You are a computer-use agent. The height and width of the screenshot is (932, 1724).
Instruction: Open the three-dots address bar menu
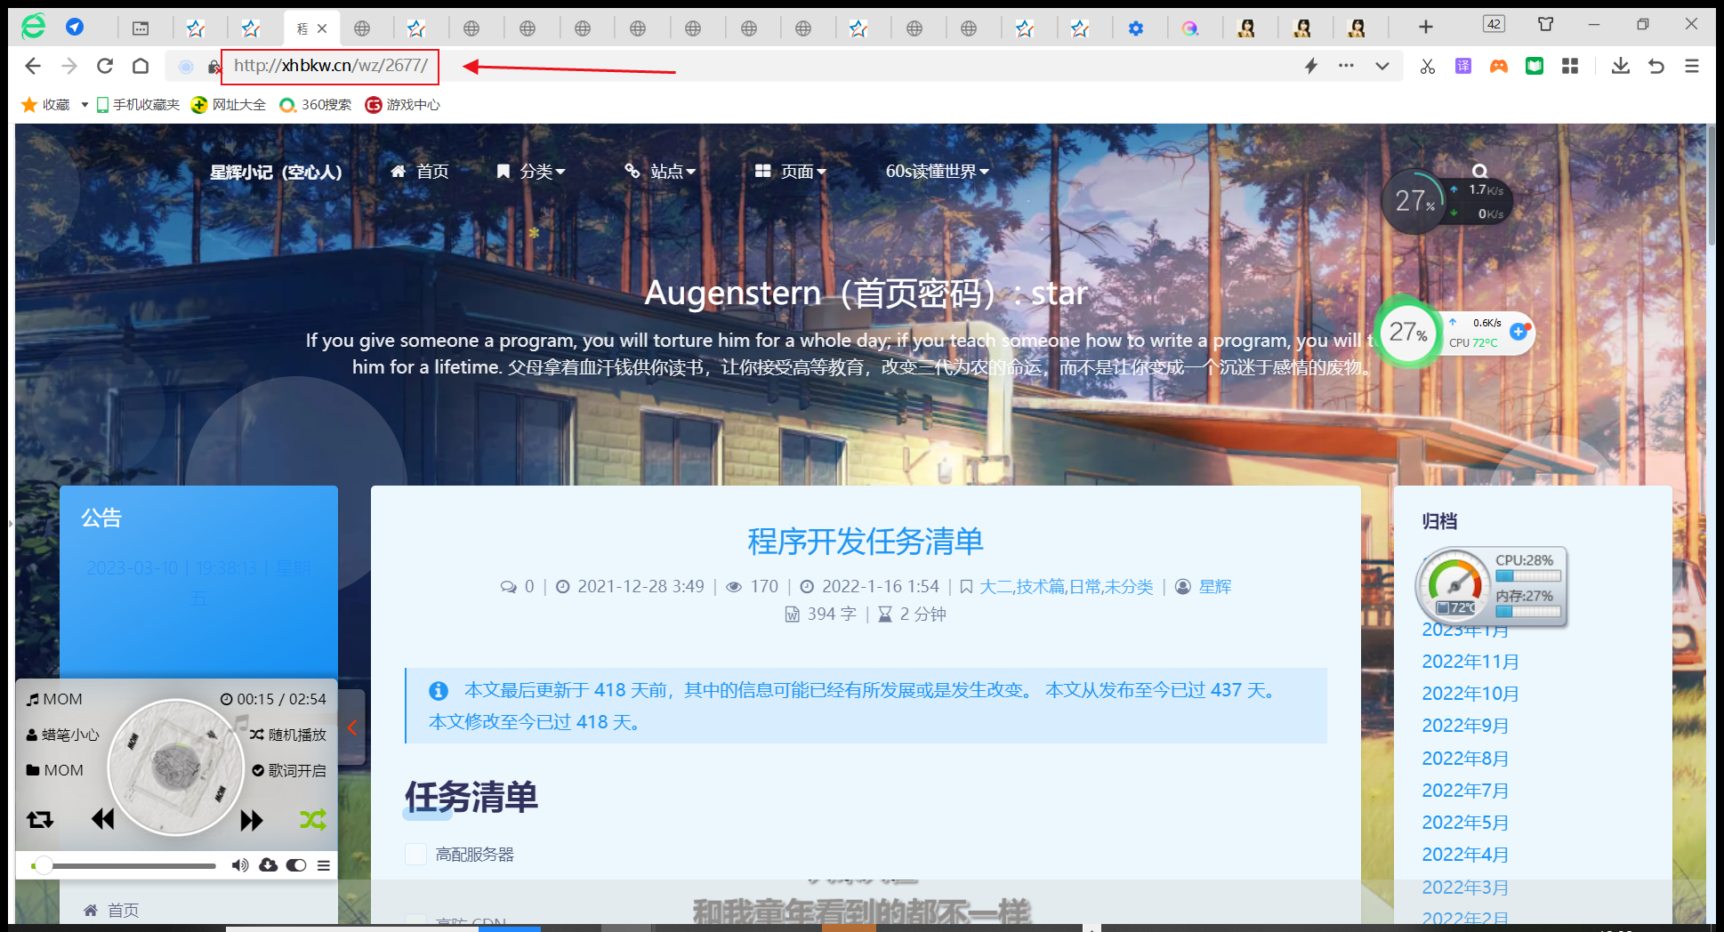(x=1346, y=66)
